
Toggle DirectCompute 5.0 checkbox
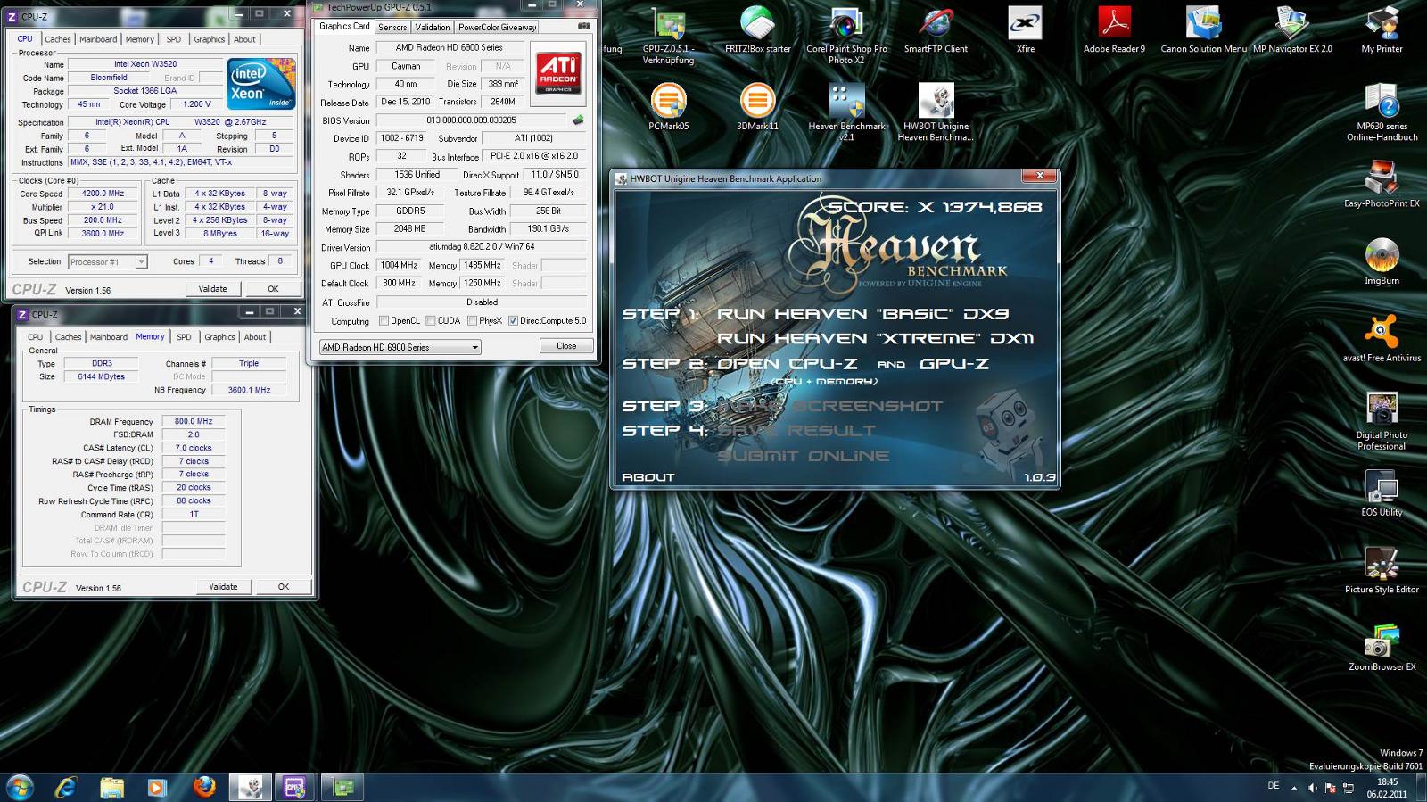coord(514,321)
